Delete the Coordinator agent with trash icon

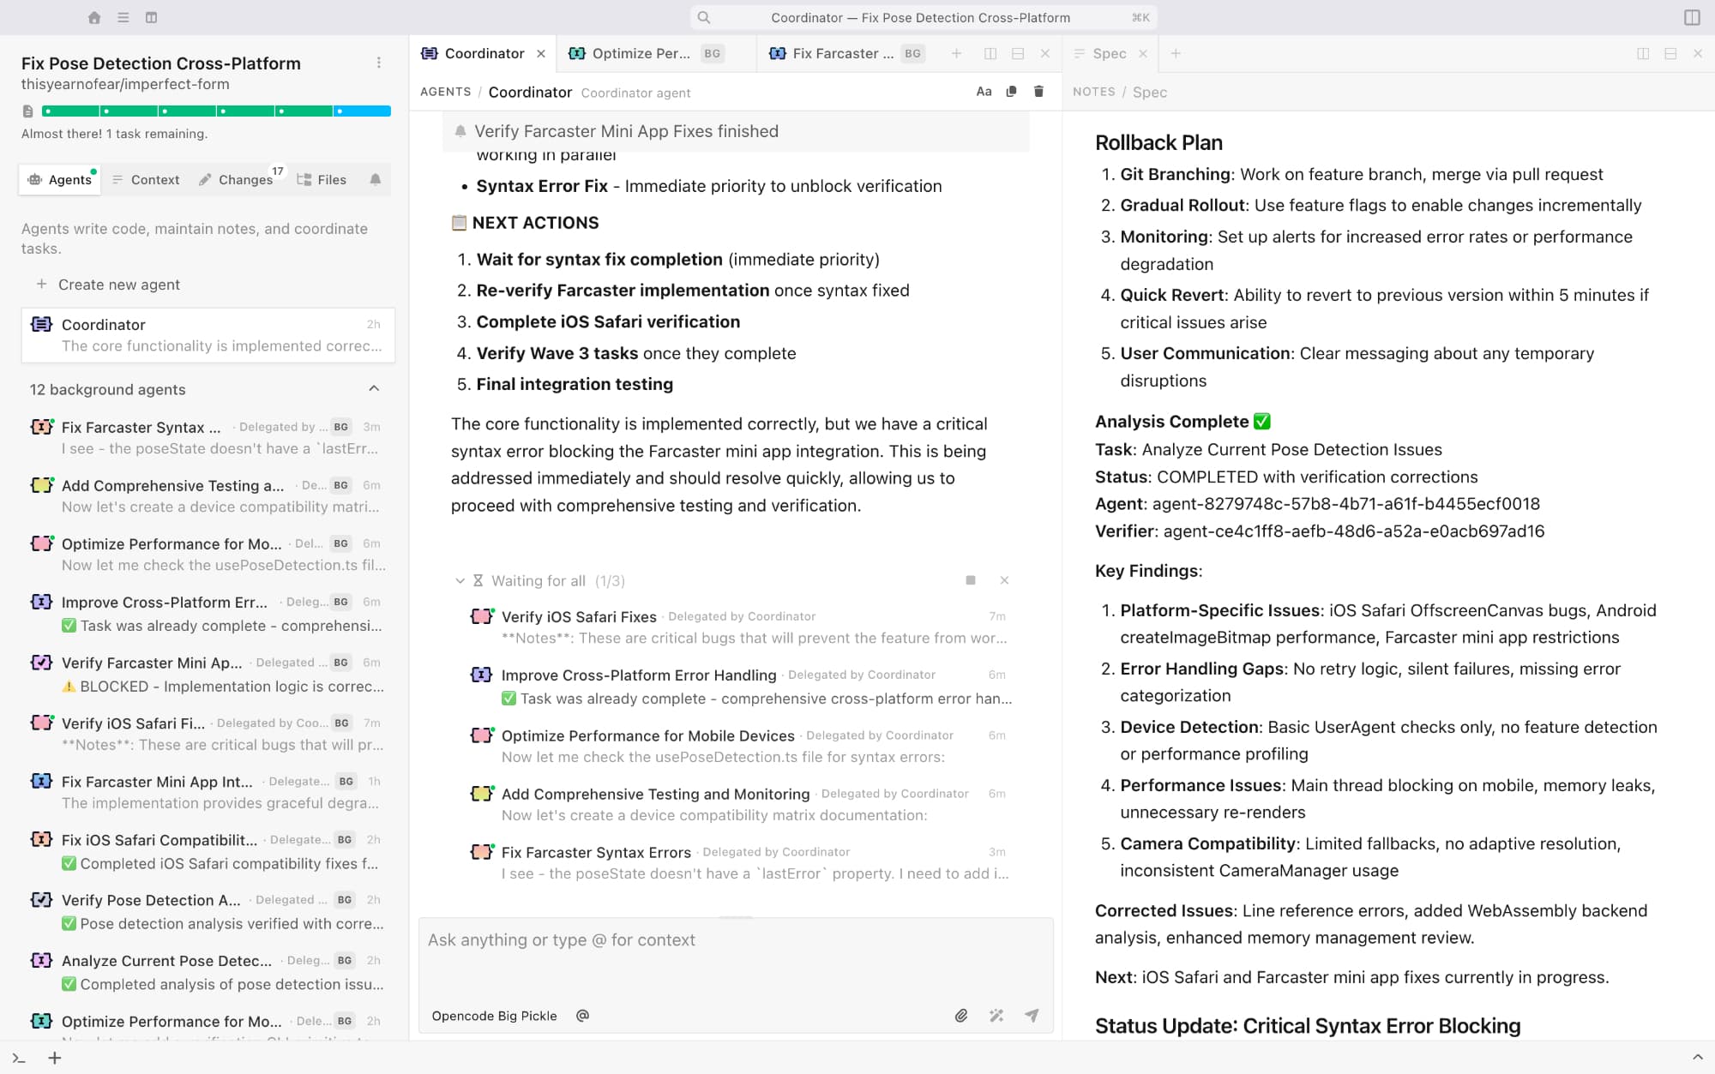(1038, 92)
